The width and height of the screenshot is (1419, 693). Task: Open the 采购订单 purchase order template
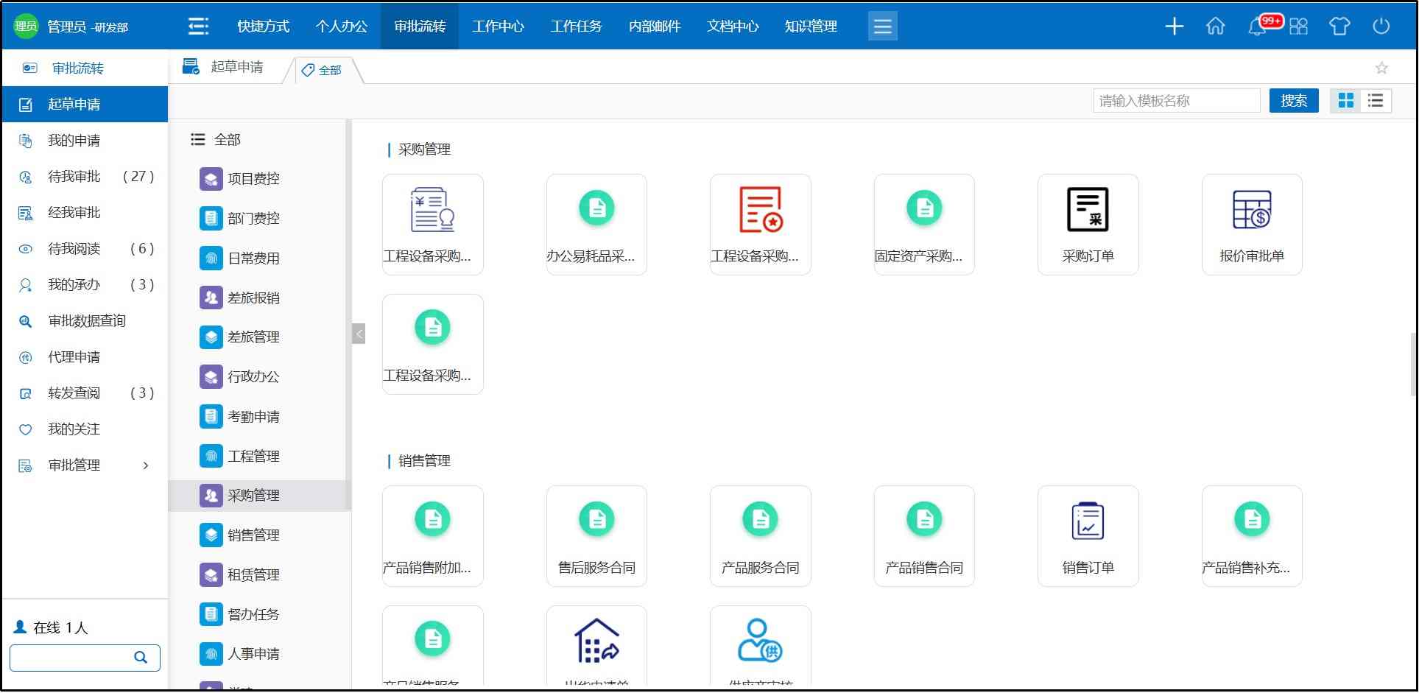pyautogui.click(x=1088, y=223)
